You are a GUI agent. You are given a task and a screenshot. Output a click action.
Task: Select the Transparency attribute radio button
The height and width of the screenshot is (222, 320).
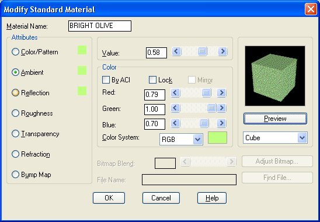[x=15, y=134]
